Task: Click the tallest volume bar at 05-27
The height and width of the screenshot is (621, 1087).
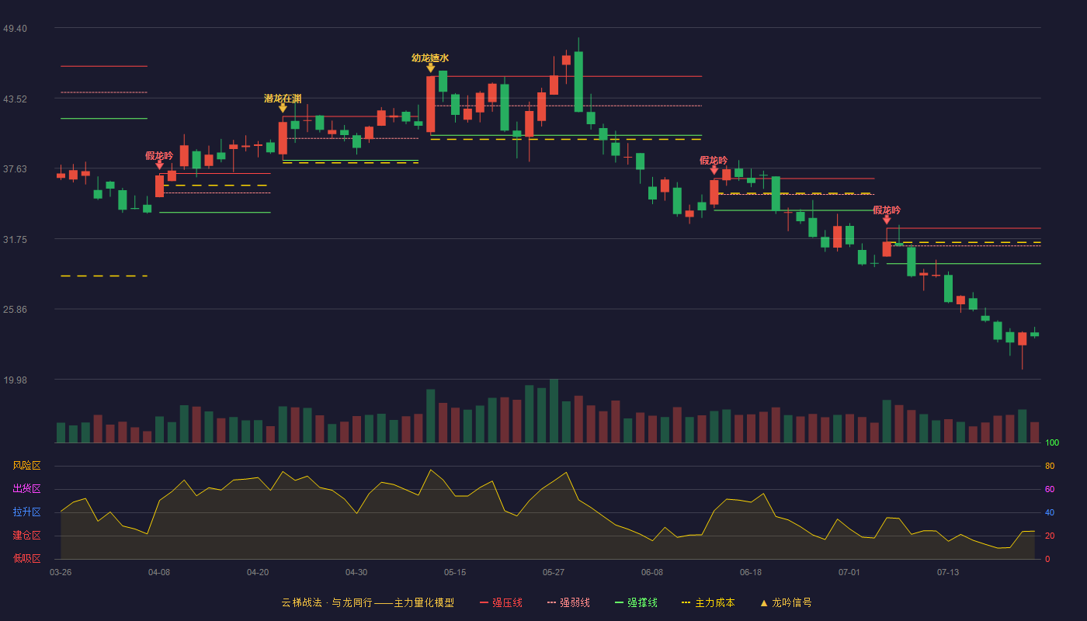Action: (554, 411)
